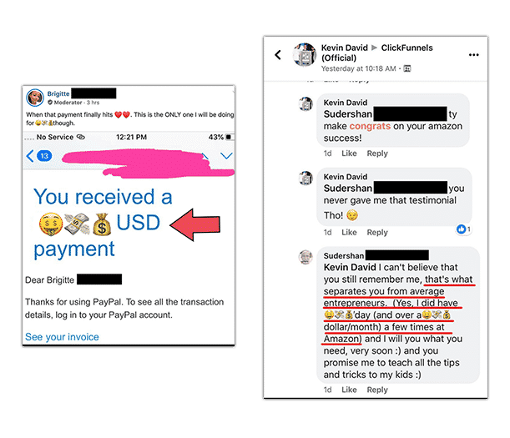Screen dimensions: 510x438
Task: Click Kevin David mention in Sudershan's comment
Action: tap(350, 267)
